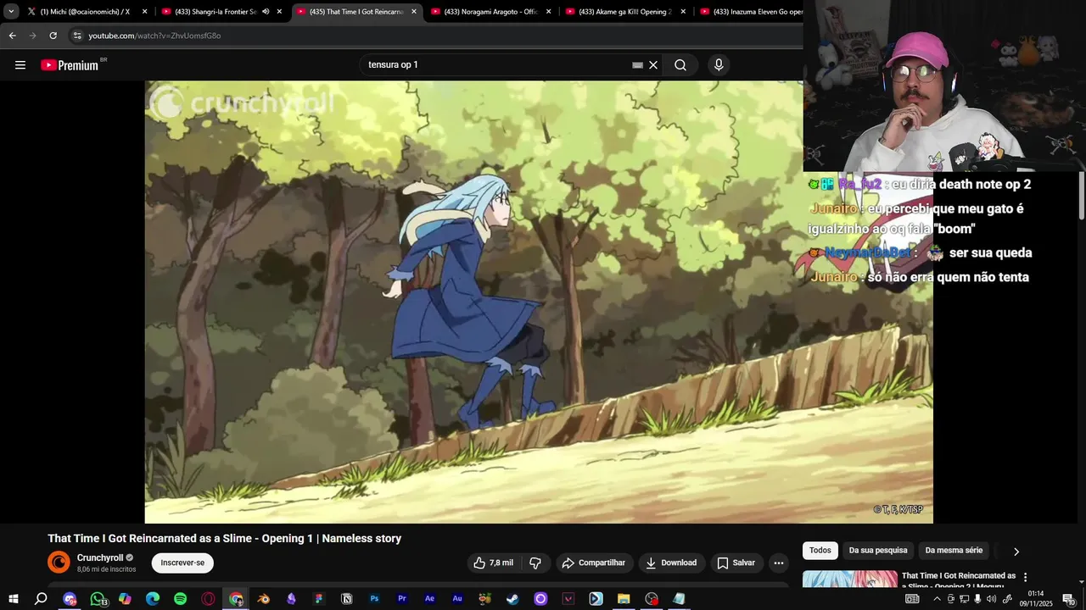Screen dimensions: 1086x610
Task: Like the video with the thumbs-up button
Action: 493,563
